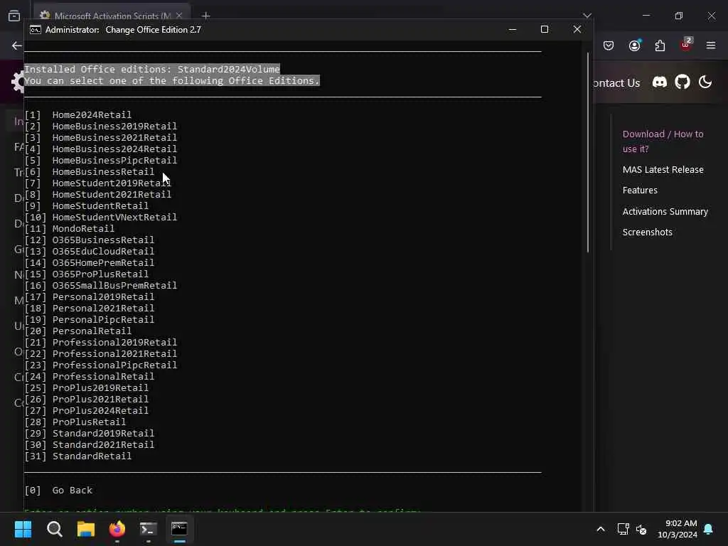The width and height of the screenshot is (728, 546).
Task: Go to the MAS Latest Release link
Action: [663, 169]
